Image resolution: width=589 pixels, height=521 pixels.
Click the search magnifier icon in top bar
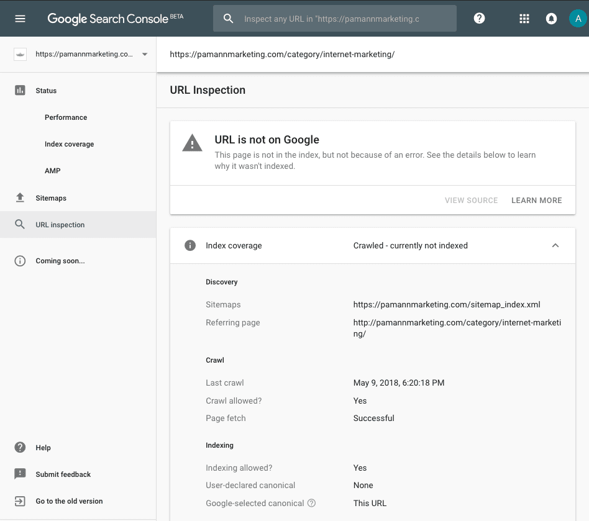click(x=229, y=19)
